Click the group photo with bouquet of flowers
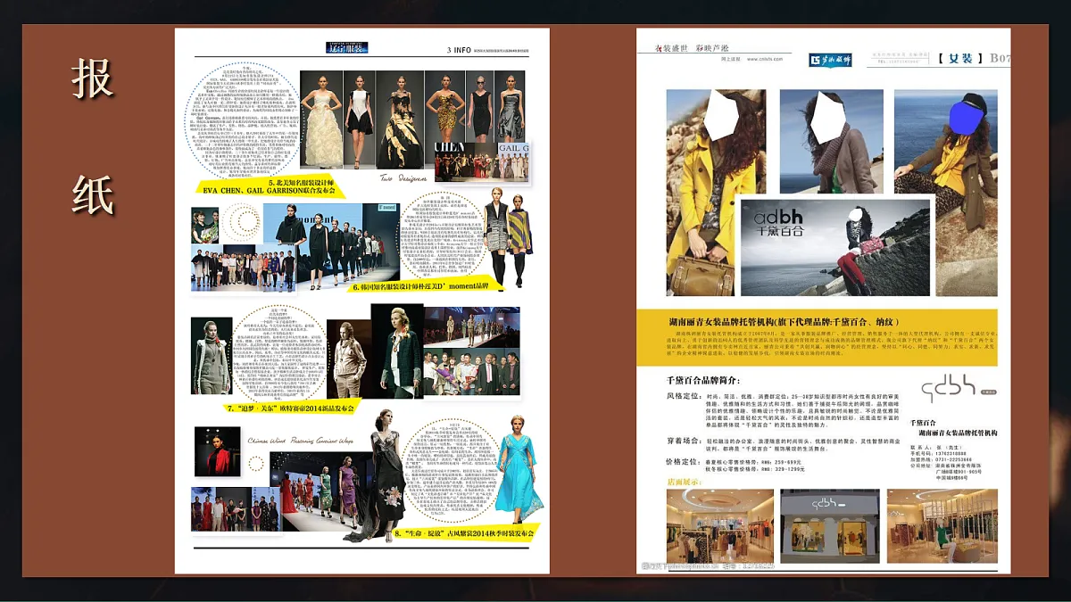 (x=471, y=373)
